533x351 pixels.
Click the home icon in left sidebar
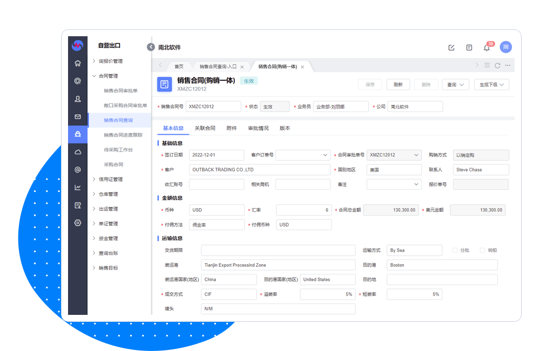(x=78, y=64)
